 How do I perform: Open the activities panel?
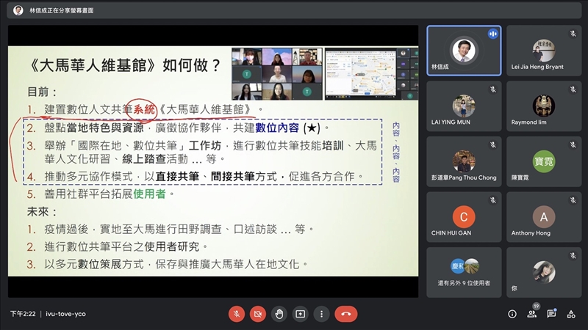(x=570, y=314)
